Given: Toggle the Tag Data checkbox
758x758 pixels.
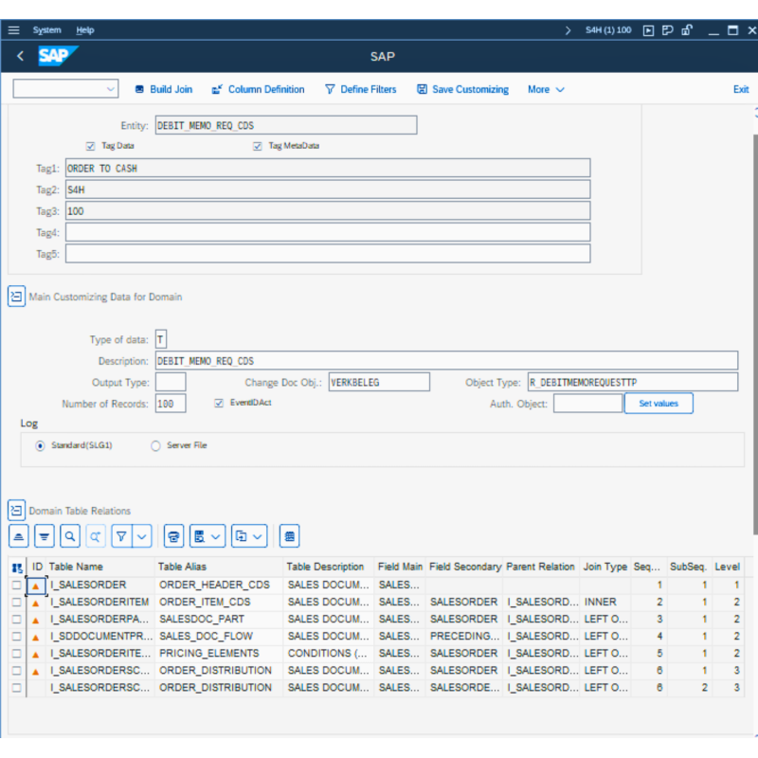Looking at the screenshot, I should pos(91,146).
